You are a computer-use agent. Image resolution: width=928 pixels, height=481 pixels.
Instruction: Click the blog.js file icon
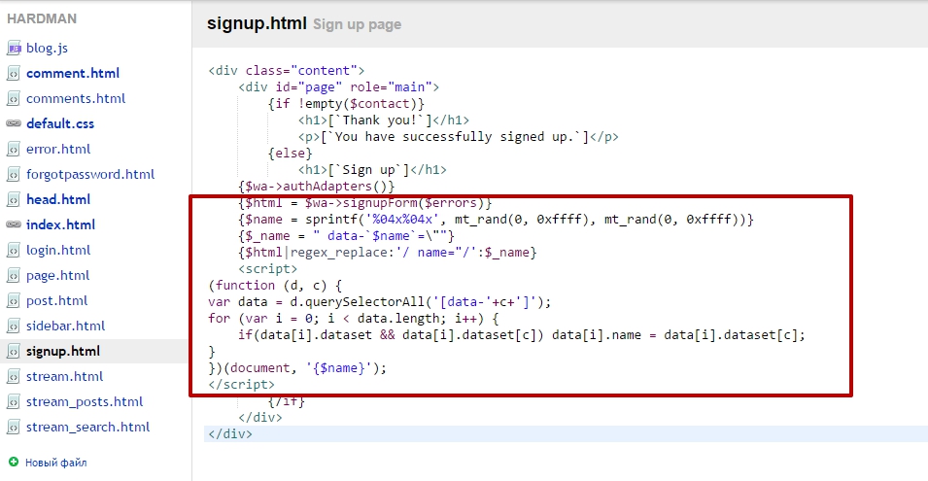(14, 48)
